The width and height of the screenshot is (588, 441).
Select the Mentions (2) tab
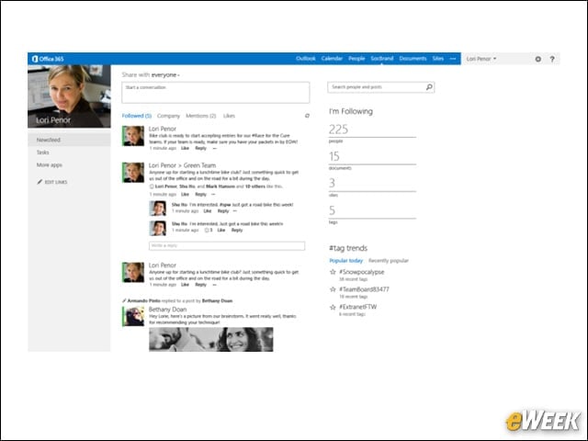pyautogui.click(x=201, y=116)
